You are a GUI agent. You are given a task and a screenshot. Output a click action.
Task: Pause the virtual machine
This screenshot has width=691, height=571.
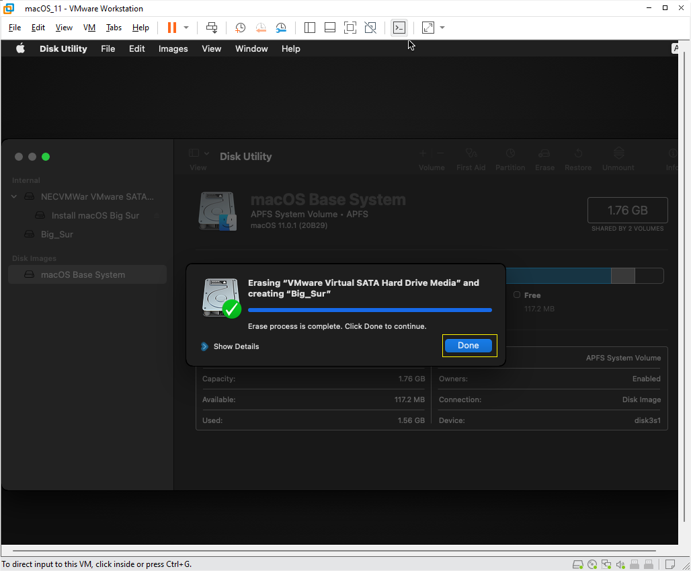(x=172, y=28)
